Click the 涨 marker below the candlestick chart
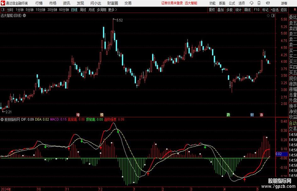Viewport: 297px width, 191px height. pos(261,114)
